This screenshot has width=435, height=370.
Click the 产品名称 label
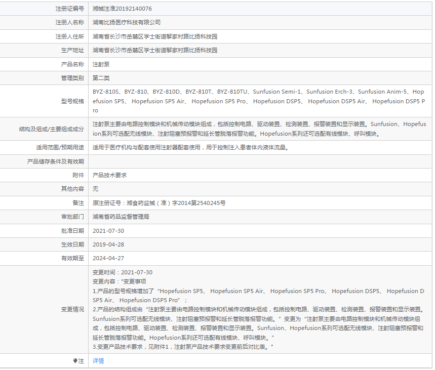(72, 64)
